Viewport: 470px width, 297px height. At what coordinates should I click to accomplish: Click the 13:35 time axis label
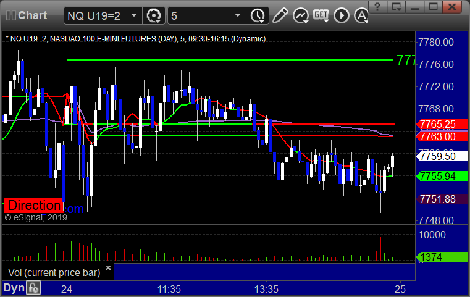tap(266, 289)
